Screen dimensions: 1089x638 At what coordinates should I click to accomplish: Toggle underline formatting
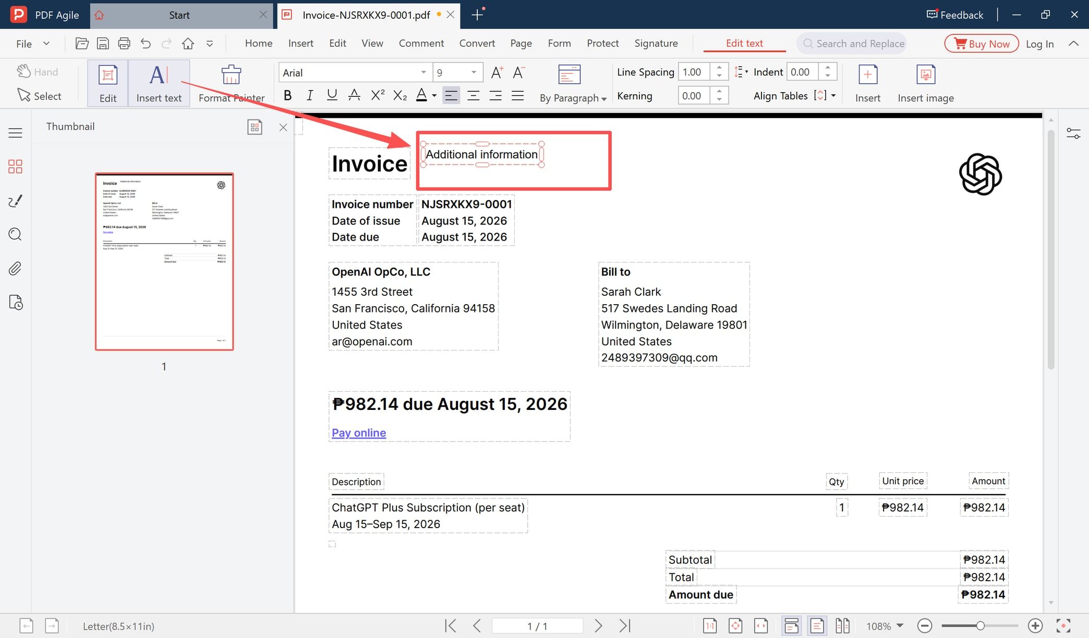click(332, 95)
